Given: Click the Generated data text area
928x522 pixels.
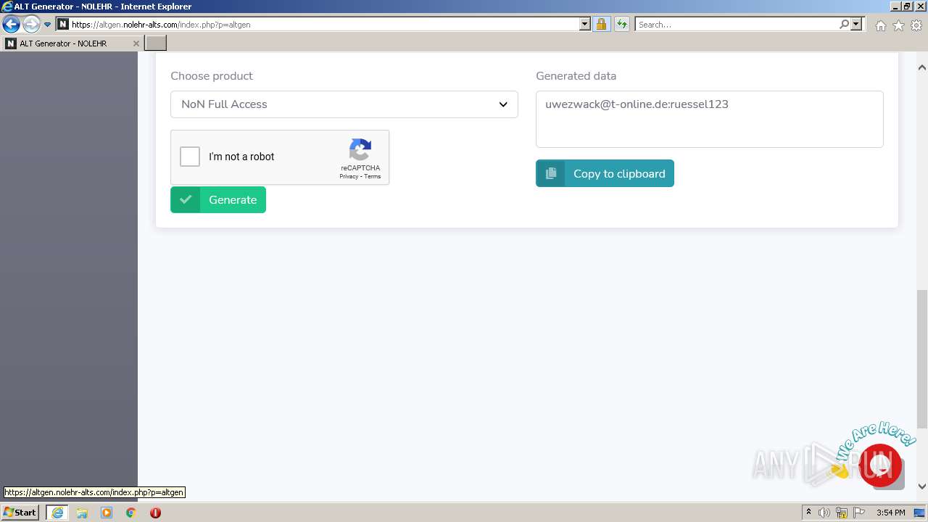Looking at the screenshot, I should pyautogui.click(x=710, y=119).
